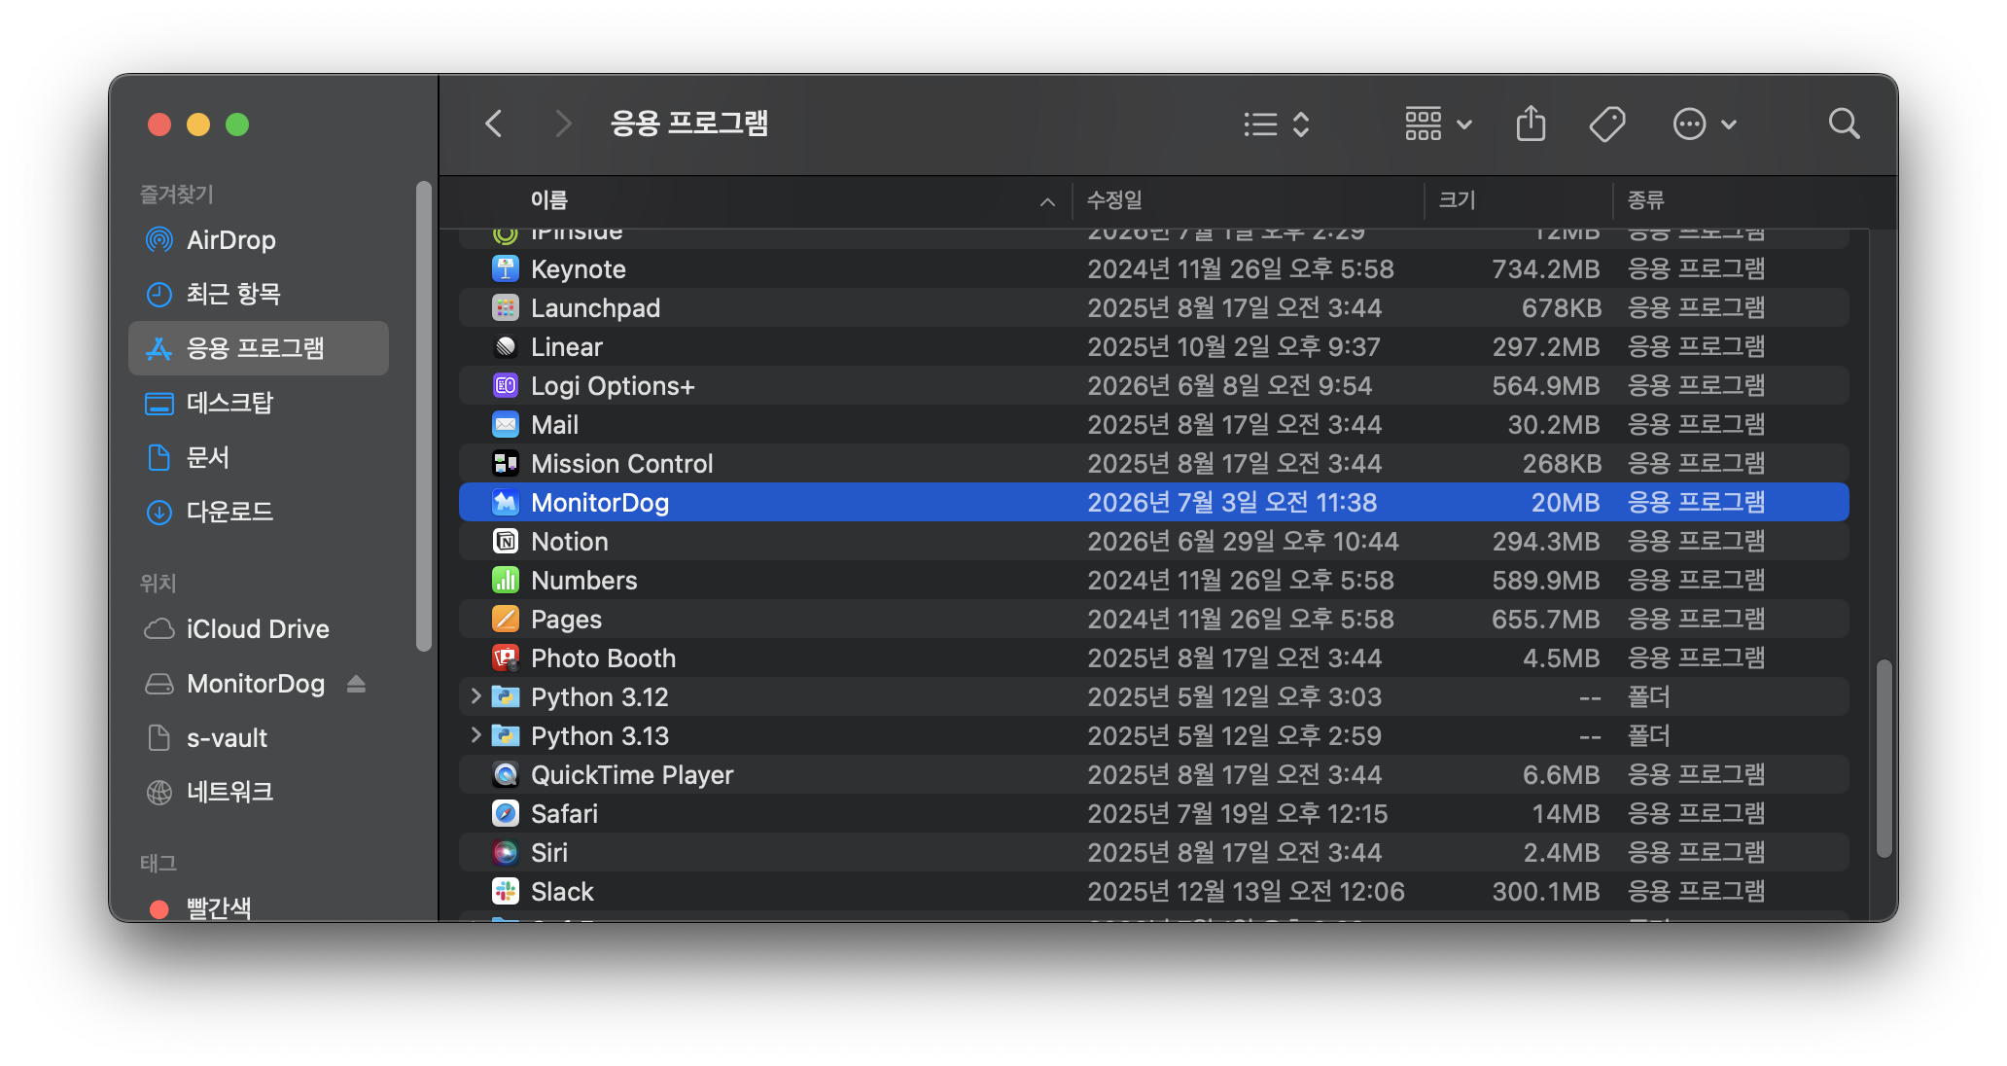Open s-vault in the sidebar
This screenshot has width=2007, height=1066.
[x=258, y=738]
